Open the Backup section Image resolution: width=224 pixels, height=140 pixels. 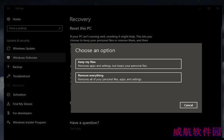click(x=35, y=67)
